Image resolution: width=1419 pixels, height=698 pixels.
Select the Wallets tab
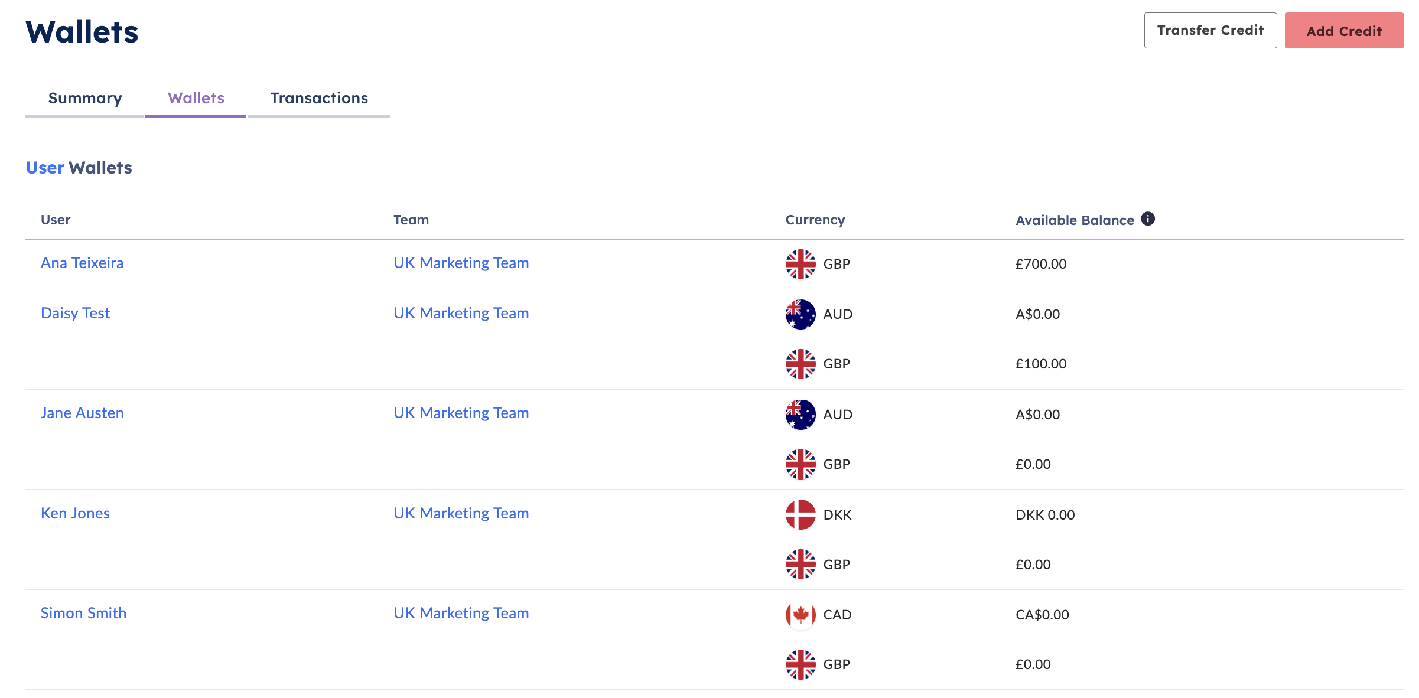pos(196,98)
